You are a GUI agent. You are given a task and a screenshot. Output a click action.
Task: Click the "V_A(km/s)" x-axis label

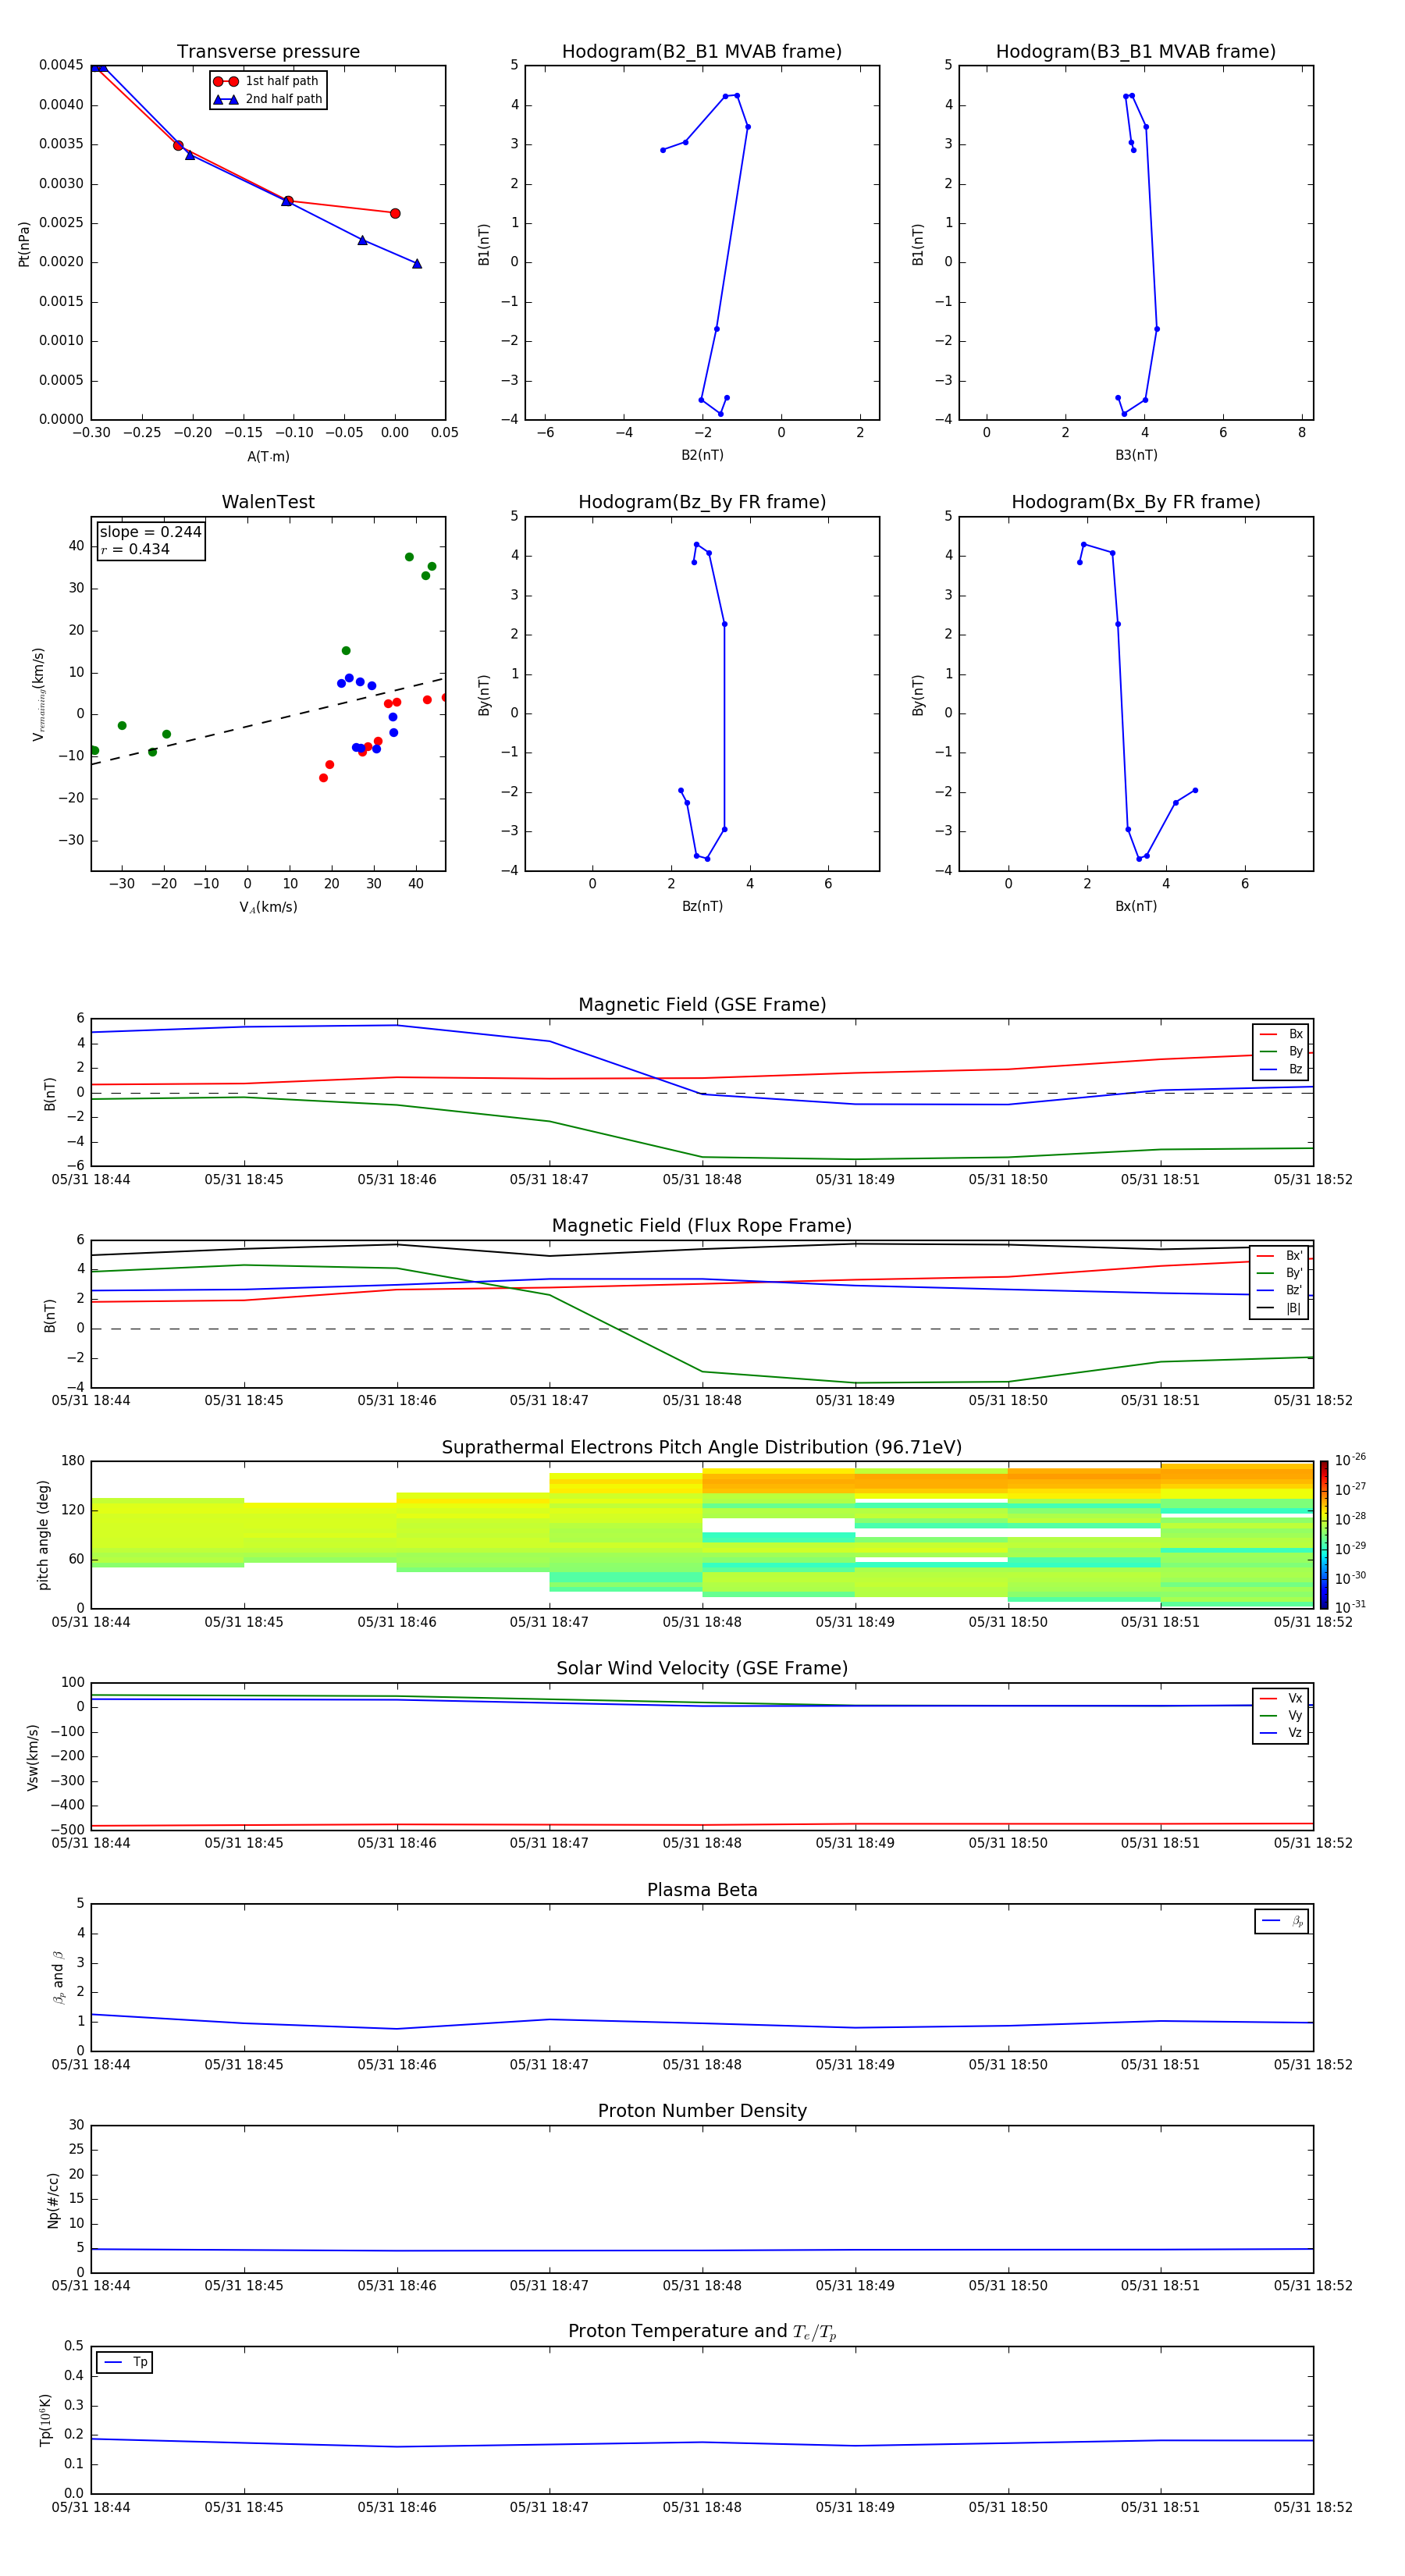tap(268, 908)
